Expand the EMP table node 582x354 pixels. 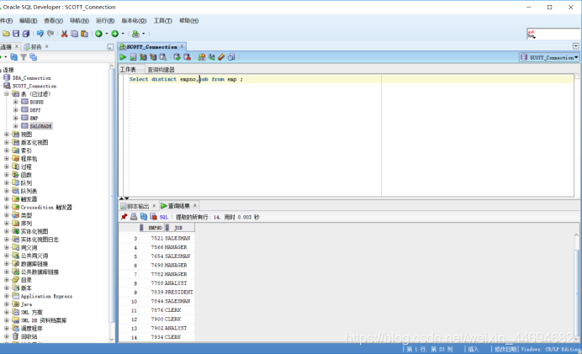[x=16, y=118]
